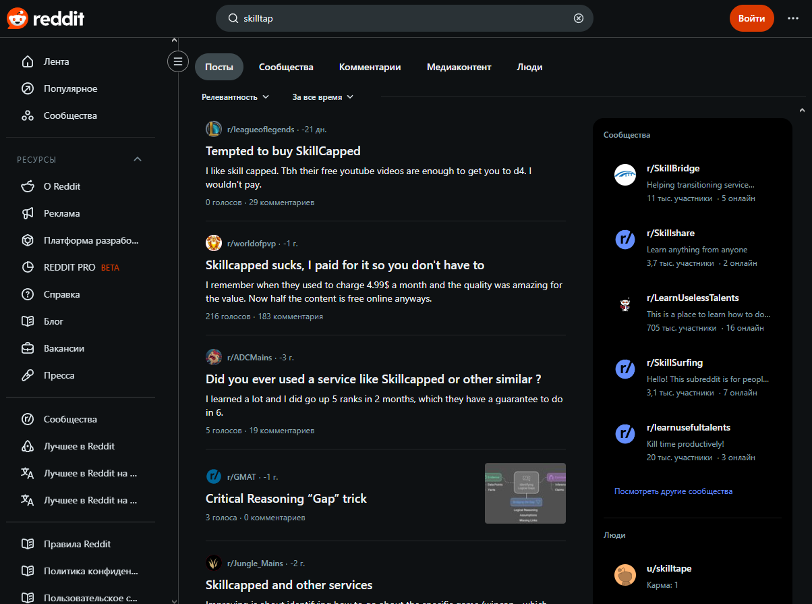Switch to the Комментарии tab
This screenshot has height=604, width=812.
pos(370,67)
